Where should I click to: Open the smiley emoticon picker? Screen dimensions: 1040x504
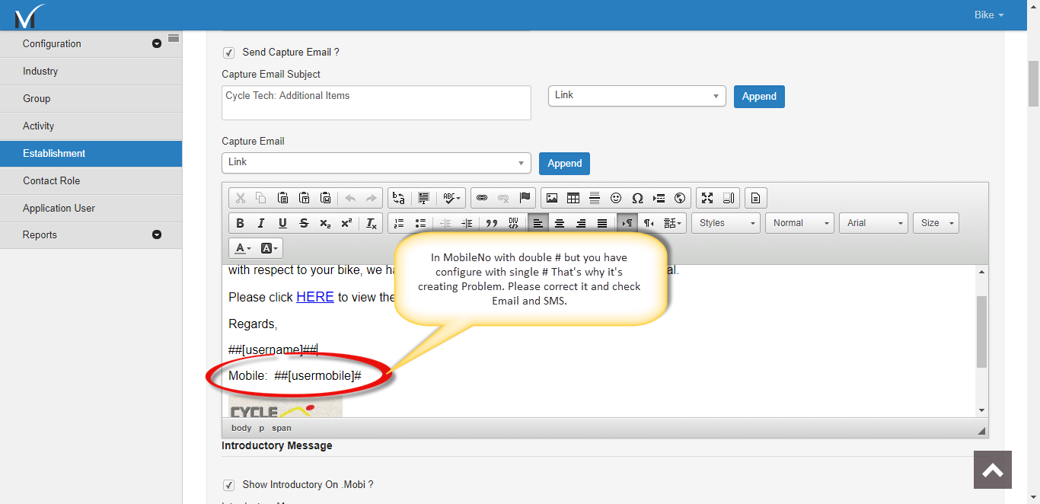(616, 198)
